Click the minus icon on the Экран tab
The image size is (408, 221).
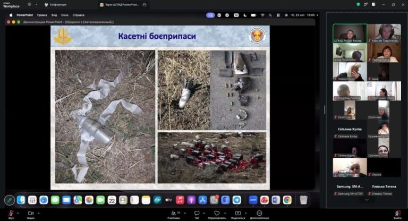pos(144,5)
